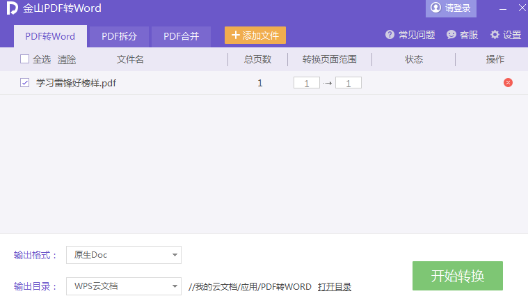
Task: Click the 打开目录 link
Action: (335, 287)
